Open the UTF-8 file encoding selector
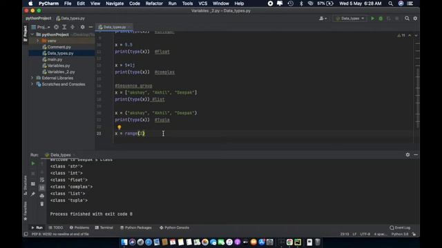 (365, 234)
